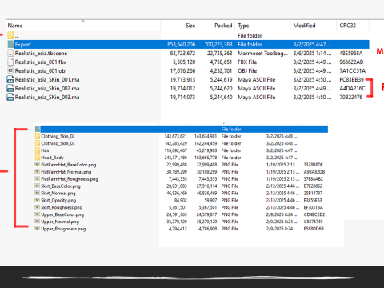Click the CRC32 value E588DD6B
This screenshot has height=288, width=384.
(x=314, y=229)
